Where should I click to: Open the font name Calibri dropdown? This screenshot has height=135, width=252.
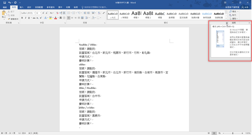point(34,13)
